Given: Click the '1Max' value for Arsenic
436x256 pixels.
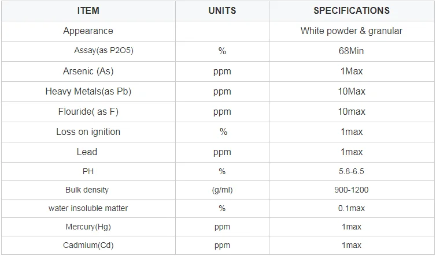Looking at the screenshot, I should [x=352, y=71].
